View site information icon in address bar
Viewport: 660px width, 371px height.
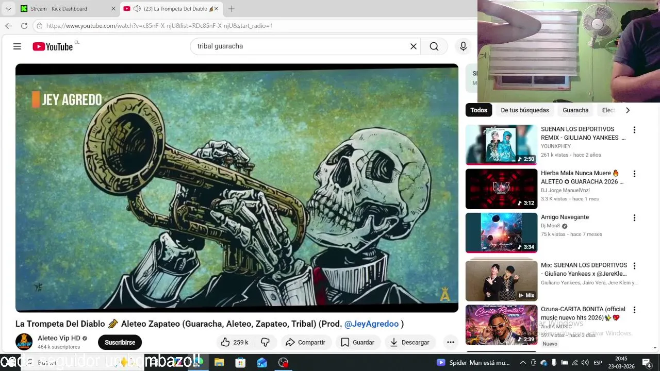coord(39,25)
